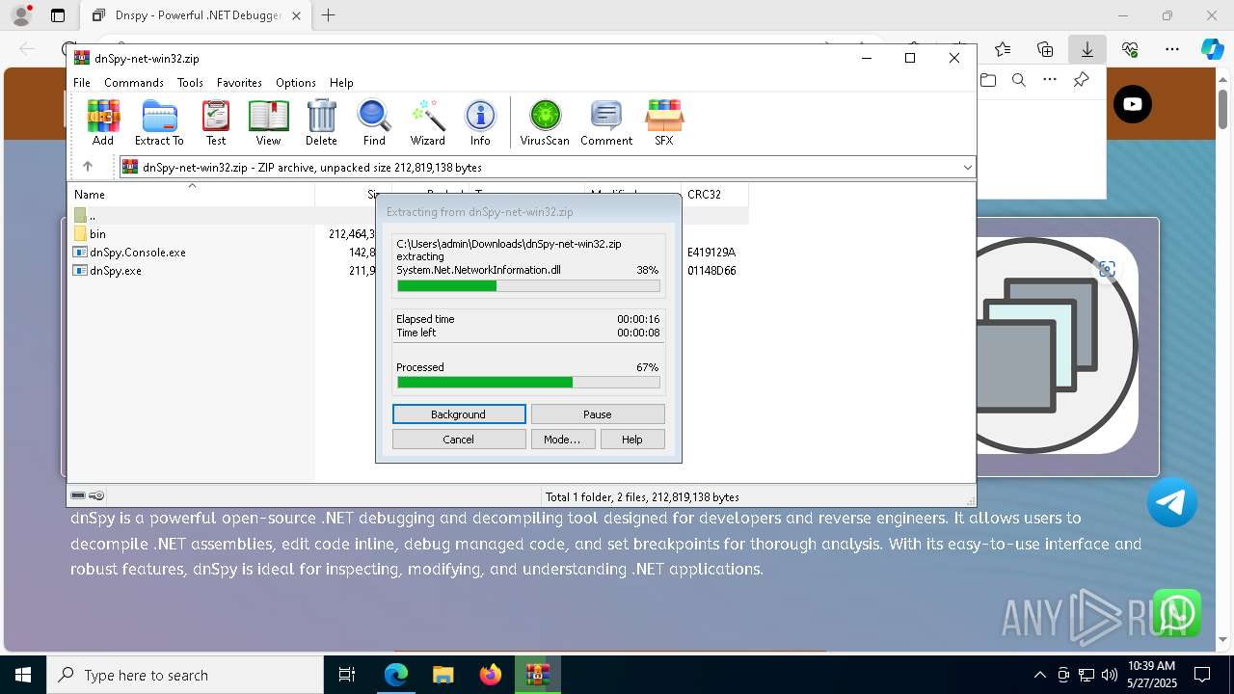Click the taskbar search box
This screenshot has height=694, width=1234.
185,675
